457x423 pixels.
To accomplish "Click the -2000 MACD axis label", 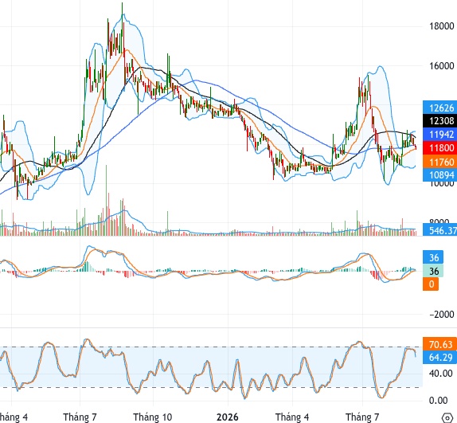I will point(442,315).
